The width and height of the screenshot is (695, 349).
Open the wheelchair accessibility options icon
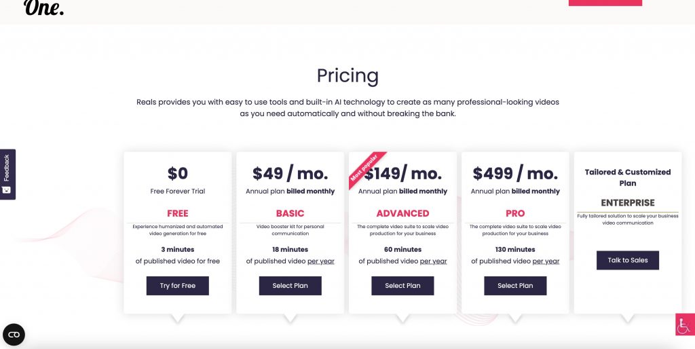(683, 325)
